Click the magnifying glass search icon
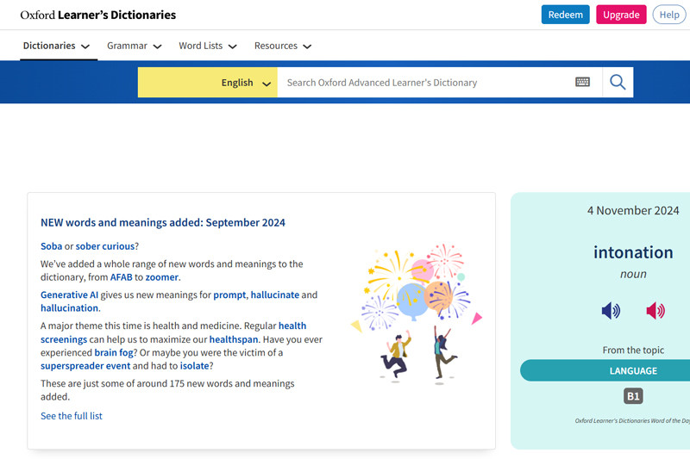The width and height of the screenshot is (690, 459). [618, 82]
